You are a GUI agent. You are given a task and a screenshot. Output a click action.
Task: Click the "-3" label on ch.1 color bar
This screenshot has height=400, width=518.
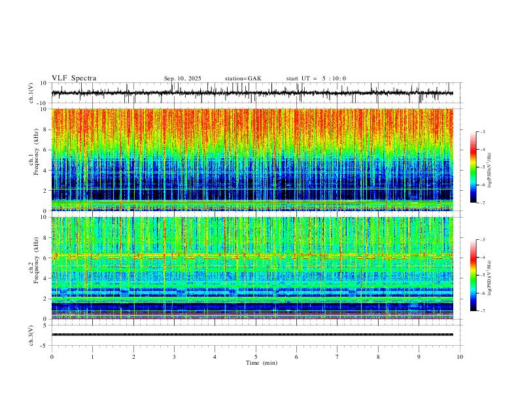[x=483, y=131]
